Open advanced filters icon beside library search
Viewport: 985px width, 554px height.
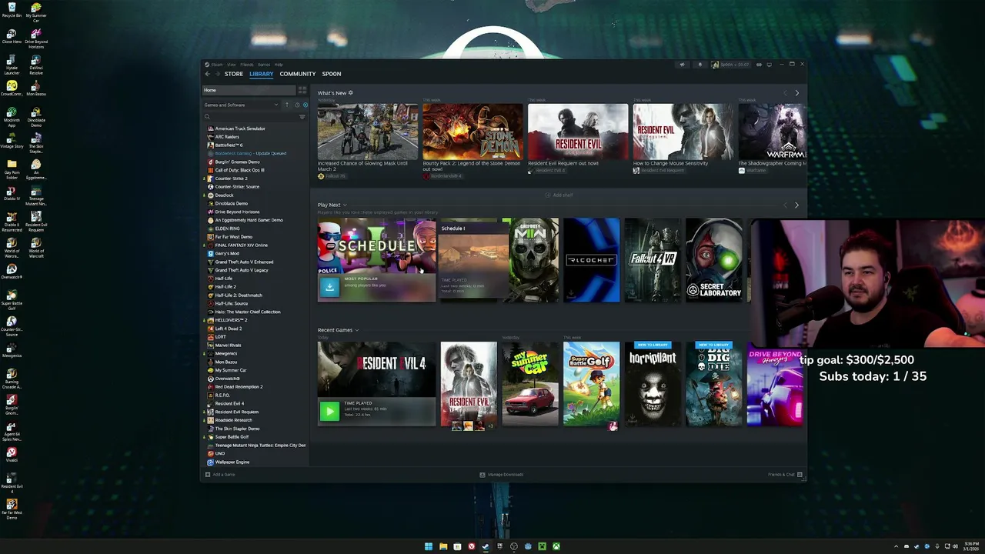click(x=302, y=117)
